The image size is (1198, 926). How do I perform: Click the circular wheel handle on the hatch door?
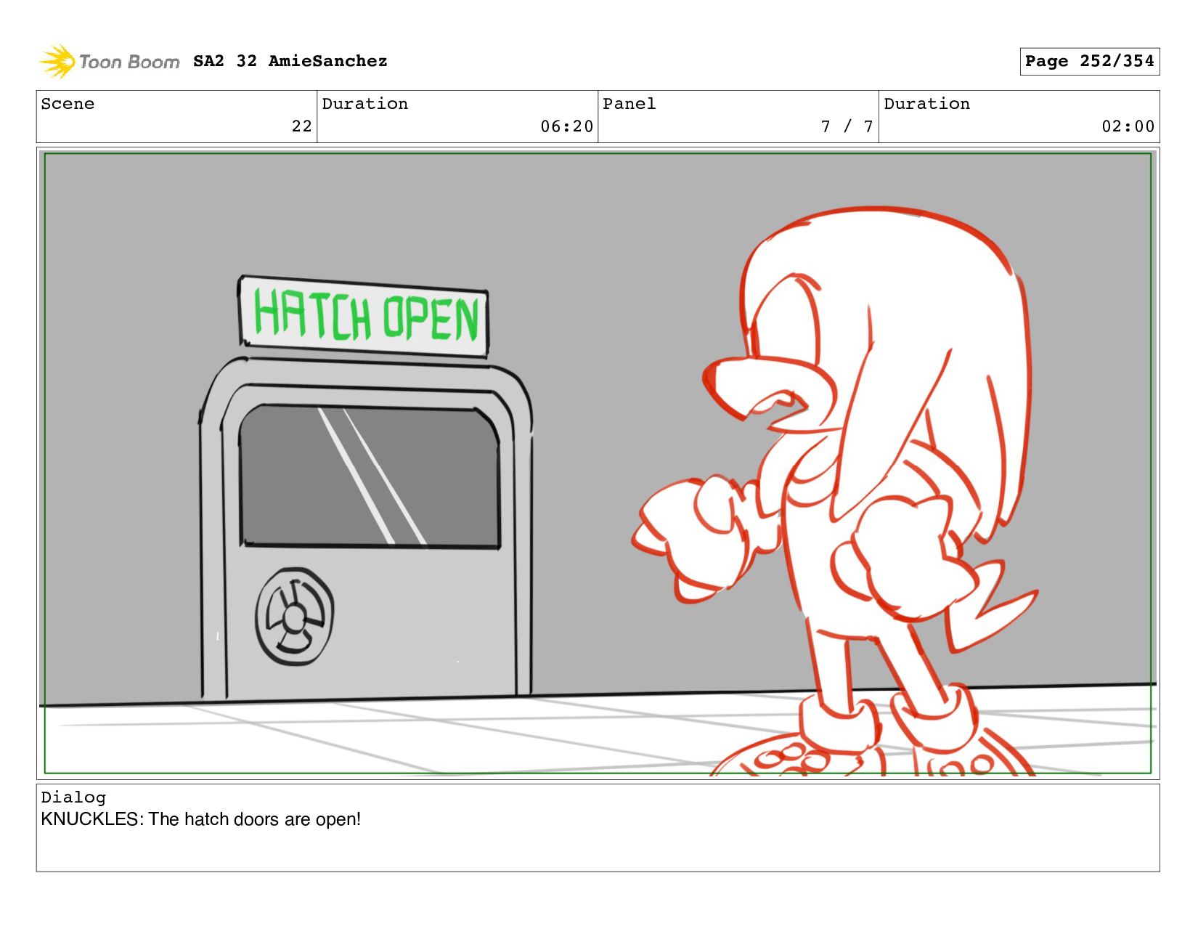click(294, 617)
